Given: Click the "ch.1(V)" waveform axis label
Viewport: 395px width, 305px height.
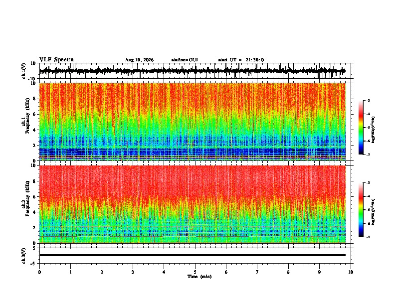Looking at the screenshot, I should pyautogui.click(x=24, y=71).
